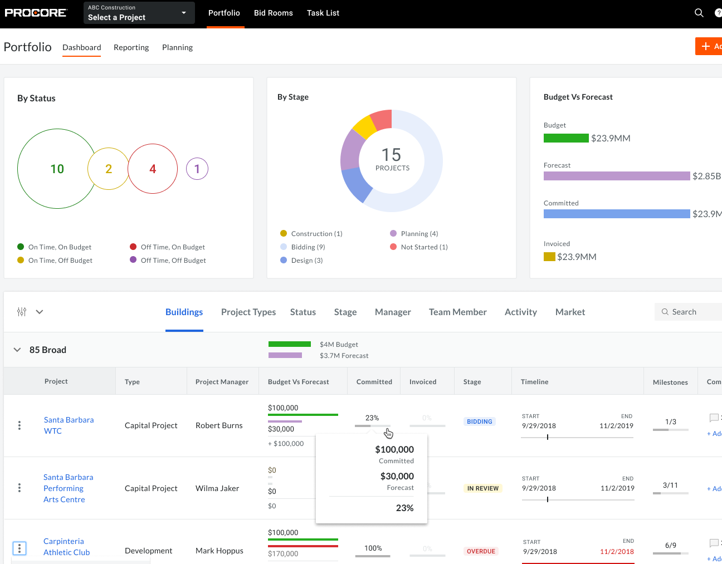Image resolution: width=722 pixels, height=564 pixels.
Task: Open the Santa Barbara WTC project link
Action: (x=69, y=425)
